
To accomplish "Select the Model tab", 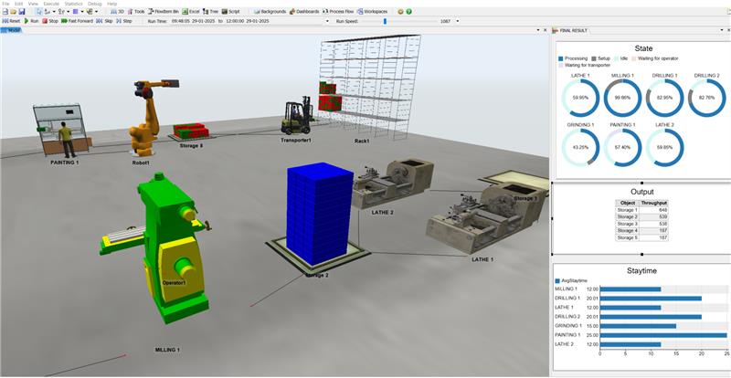I will 11,30.
